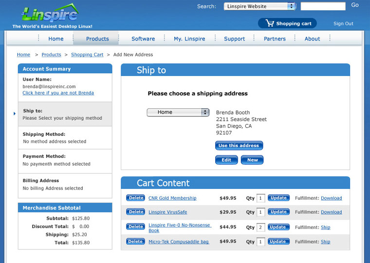Open the Linspire VirusSafe product link
The width and height of the screenshot is (370, 263).
point(168,212)
